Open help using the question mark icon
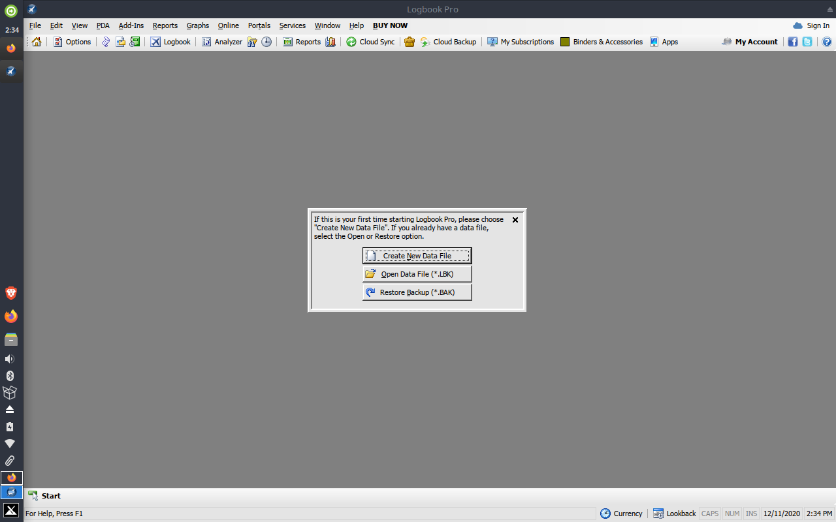Image resolution: width=836 pixels, height=522 pixels. click(x=827, y=41)
